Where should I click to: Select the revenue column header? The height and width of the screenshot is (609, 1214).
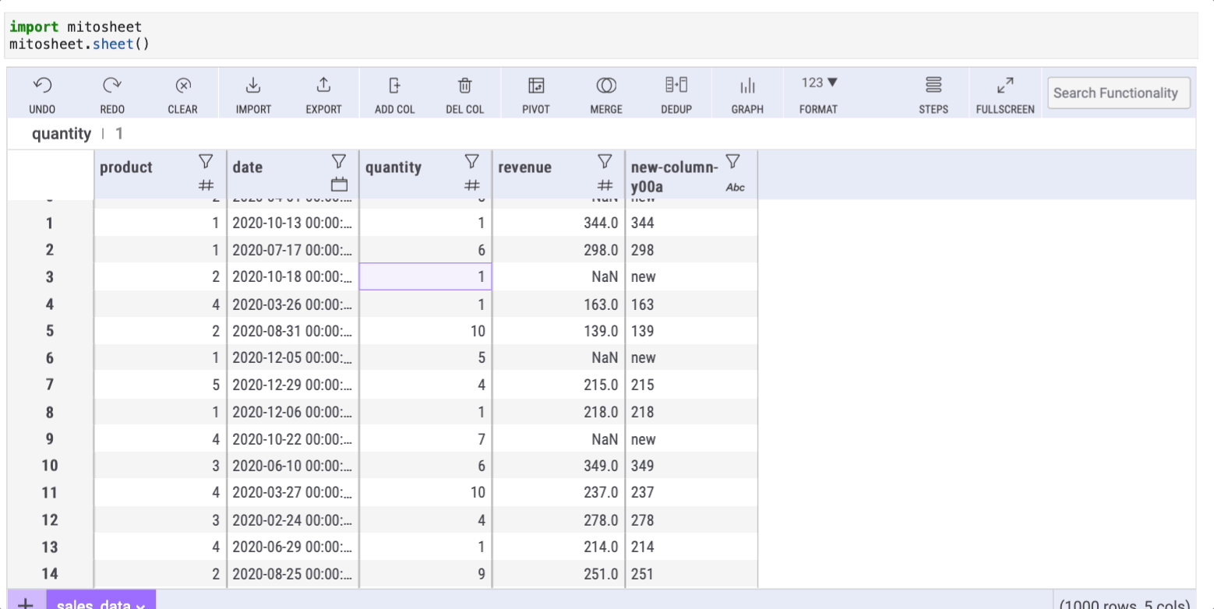(524, 167)
